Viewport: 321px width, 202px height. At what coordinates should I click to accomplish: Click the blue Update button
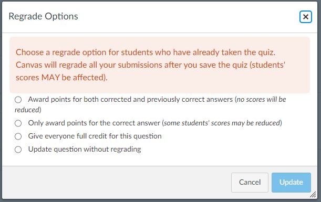click(291, 183)
